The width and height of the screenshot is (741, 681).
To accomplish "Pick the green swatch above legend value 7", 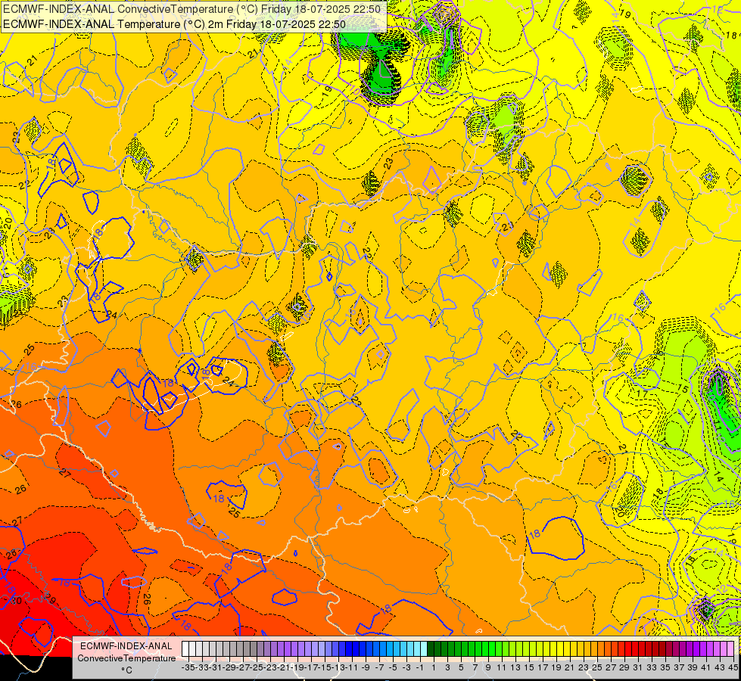I will click(472, 649).
